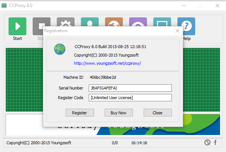Open the youngzsoft.net/ccproxy link
The height and width of the screenshot is (152, 226).
(x=107, y=63)
